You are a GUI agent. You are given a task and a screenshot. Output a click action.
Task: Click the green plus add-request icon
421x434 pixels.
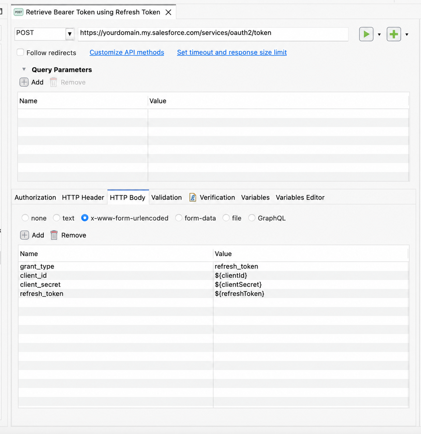tap(394, 34)
